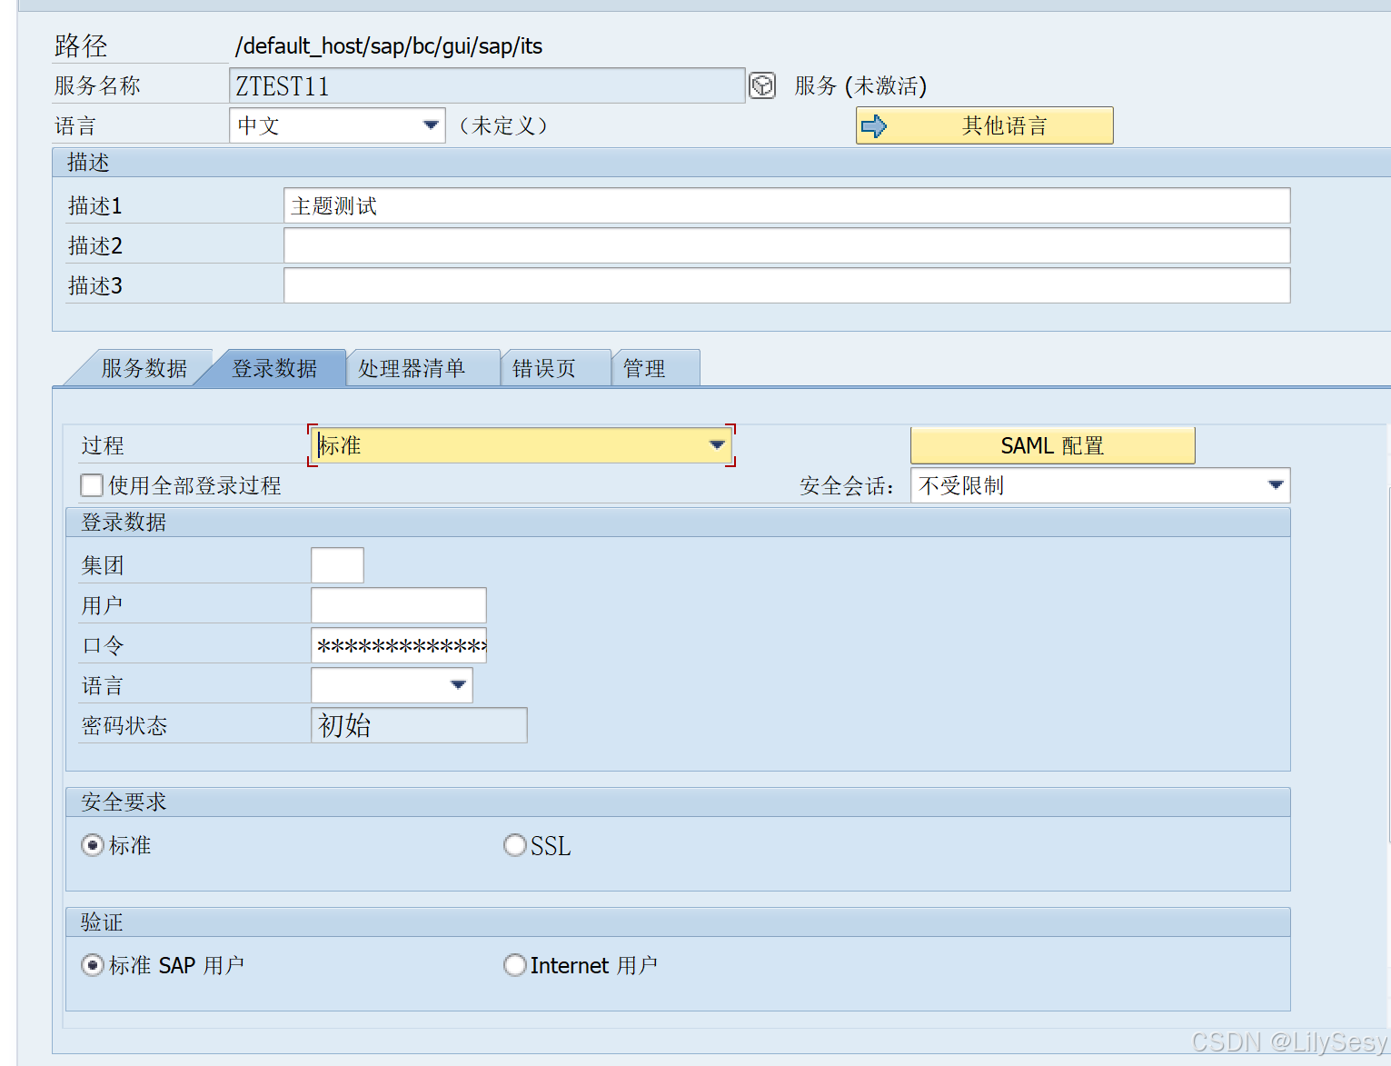Click the SAML 配置 button
This screenshot has width=1391, height=1066.
pyautogui.click(x=1052, y=445)
